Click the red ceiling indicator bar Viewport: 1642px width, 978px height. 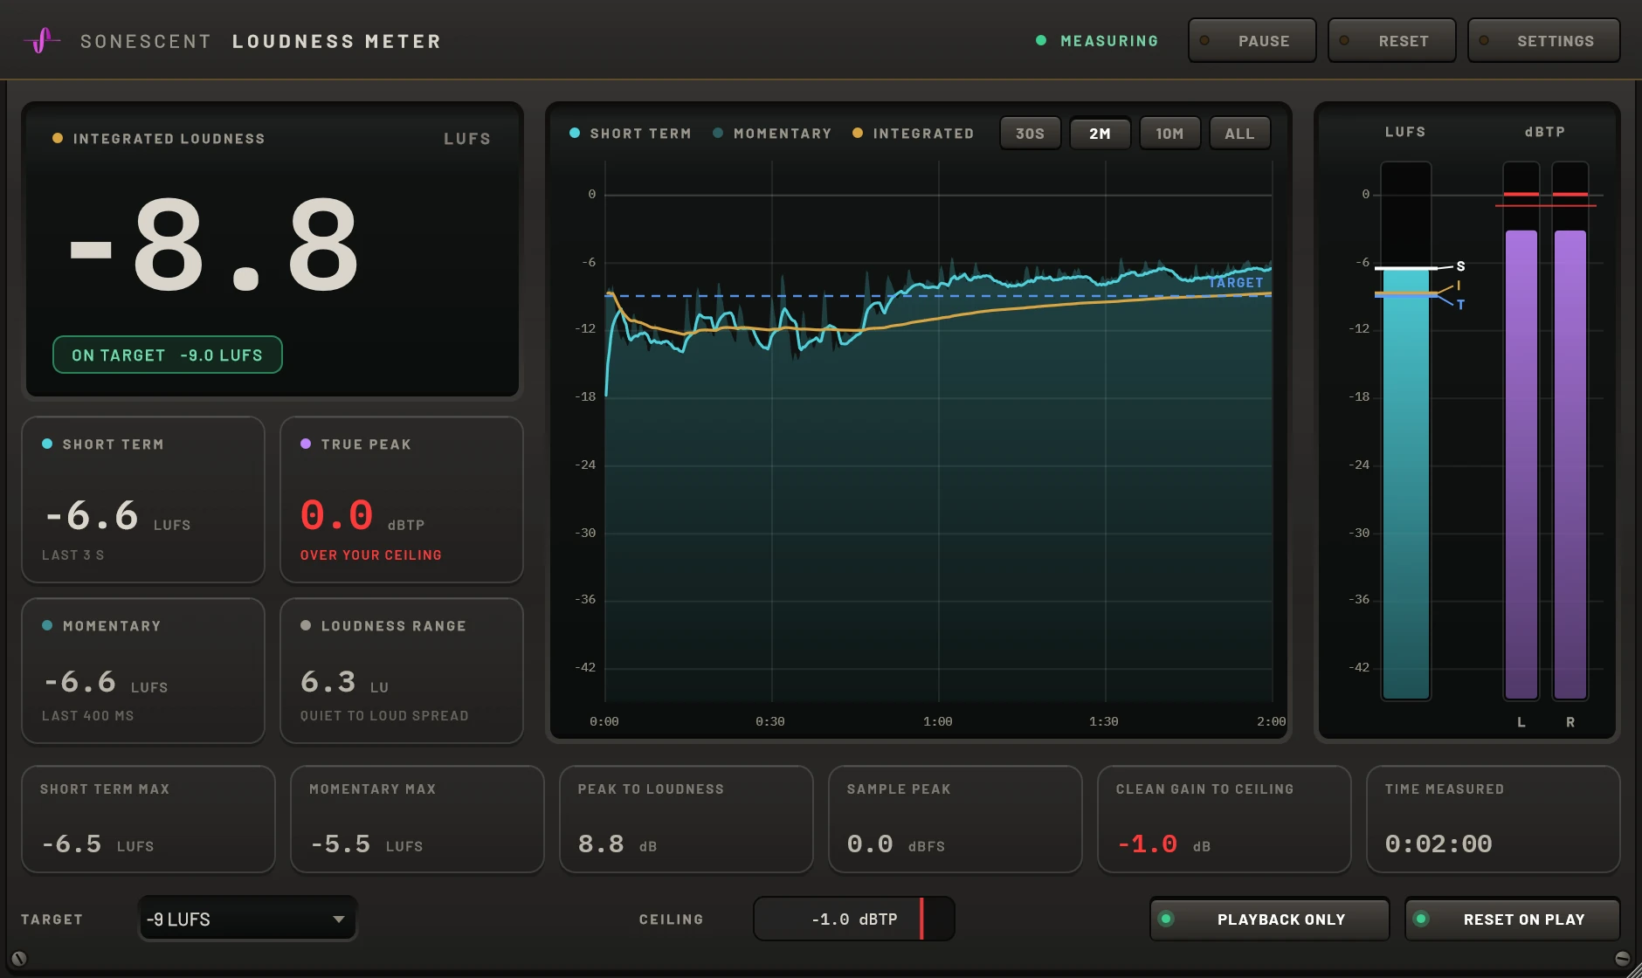[x=921, y=919]
